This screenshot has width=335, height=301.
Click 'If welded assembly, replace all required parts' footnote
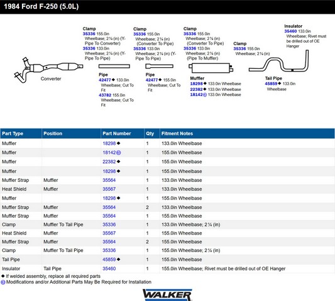(53, 276)
